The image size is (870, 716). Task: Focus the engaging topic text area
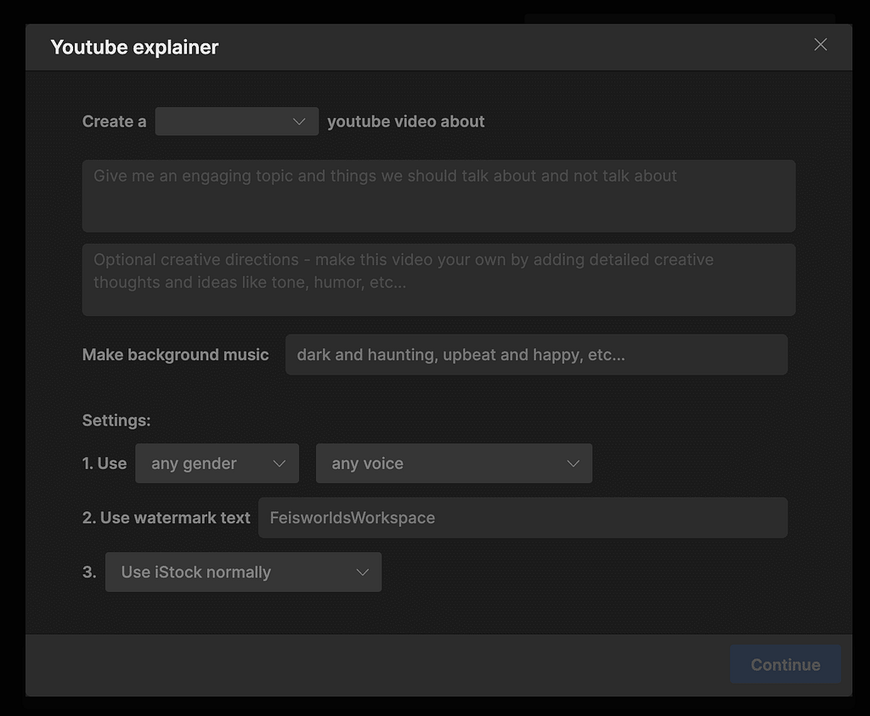click(x=438, y=195)
